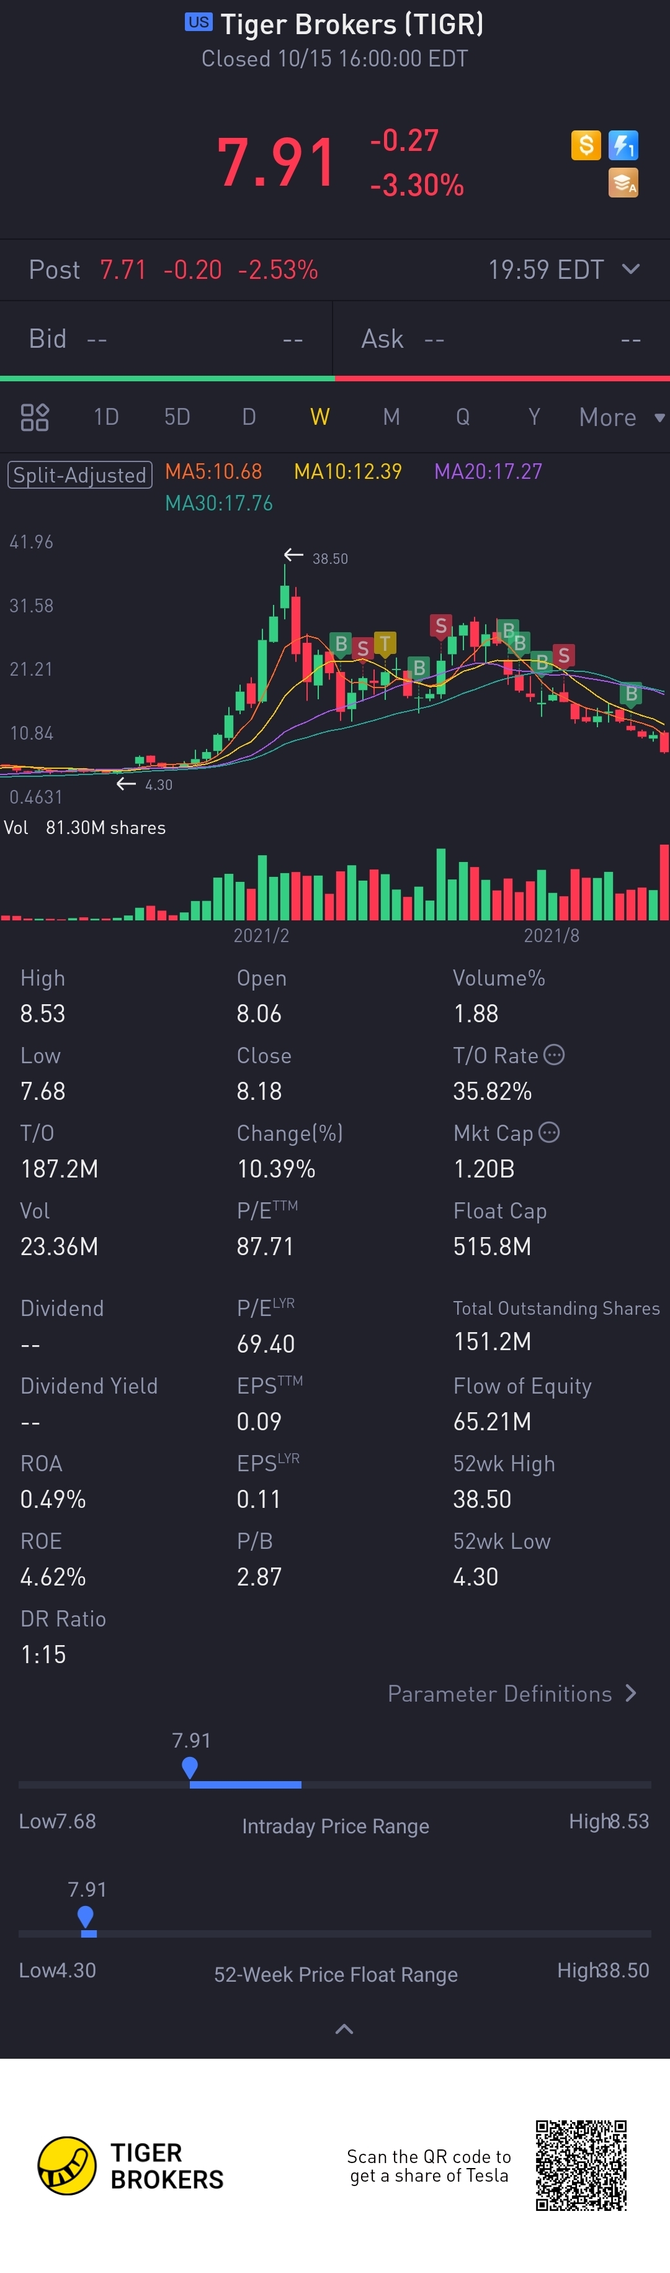Tap the info icon next to T/O Rate
The height and width of the screenshot is (2273, 670).
(553, 1055)
